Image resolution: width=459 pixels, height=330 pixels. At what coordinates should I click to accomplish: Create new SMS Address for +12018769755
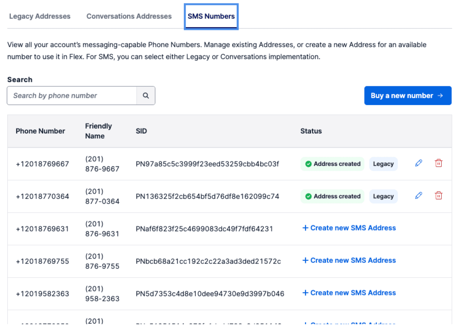coord(349,261)
